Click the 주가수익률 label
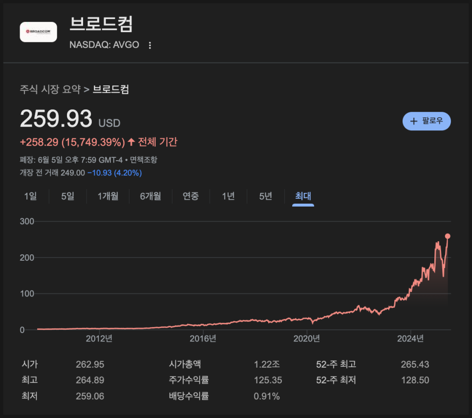Viewport: 472px width, 418px height. (x=189, y=380)
